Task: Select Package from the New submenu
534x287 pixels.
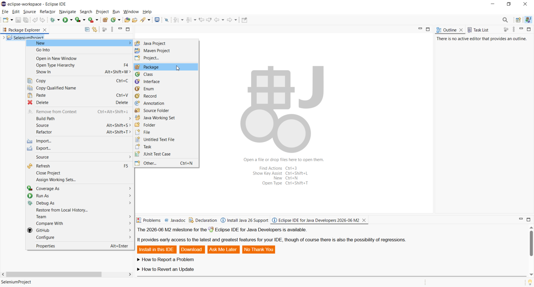Action: [x=166, y=67]
